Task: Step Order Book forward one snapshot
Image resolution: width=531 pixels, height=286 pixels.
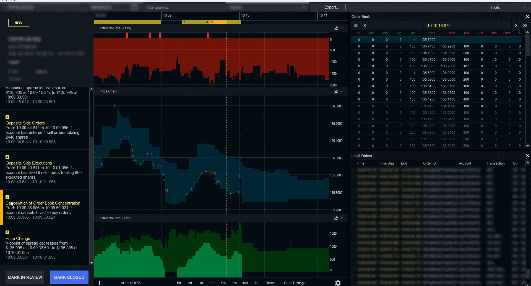Action: point(516,25)
